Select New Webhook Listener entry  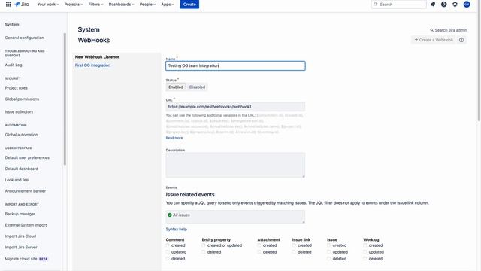tap(97, 57)
